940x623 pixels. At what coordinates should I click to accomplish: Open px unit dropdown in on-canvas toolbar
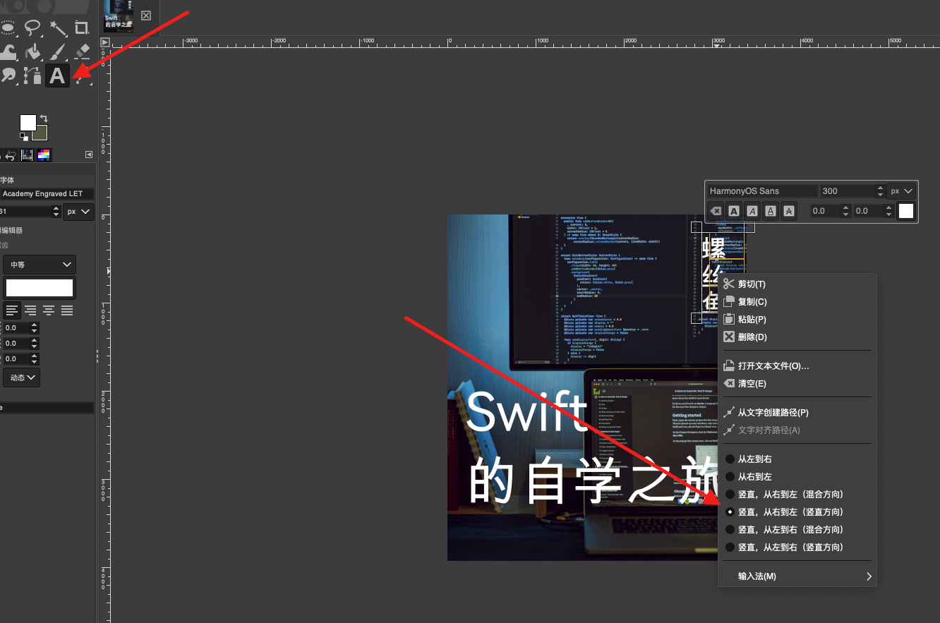(x=902, y=191)
